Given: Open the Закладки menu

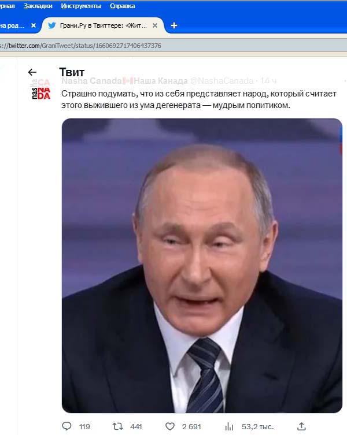Looking at the screenshot, I should (38, 6).
